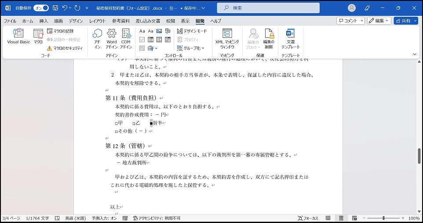Click the pen icon in title bar
This screenshot has height=223, width=423.
point(367,8)
